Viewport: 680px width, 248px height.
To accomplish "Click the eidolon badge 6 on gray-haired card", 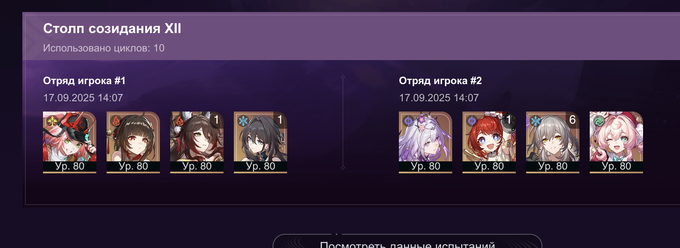I will pos(573,120).
